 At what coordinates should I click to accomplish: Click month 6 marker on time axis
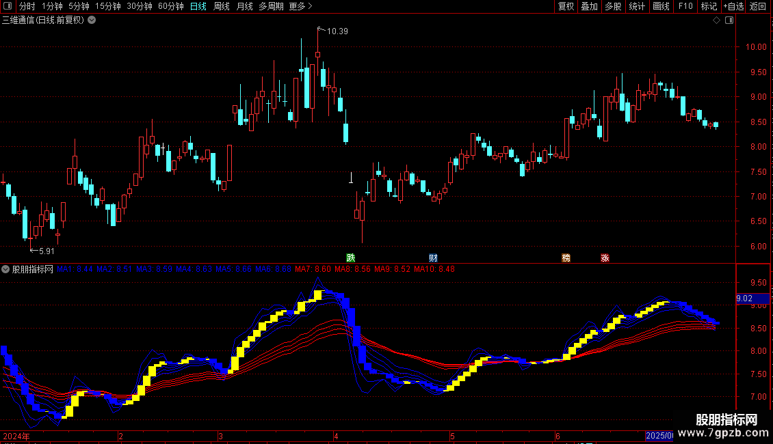click(558, 436)
